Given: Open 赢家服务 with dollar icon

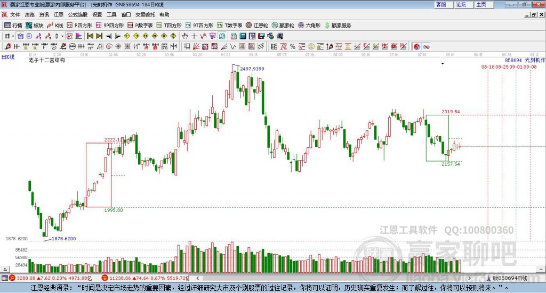Looking at the screenshot, I should click(338, 26).
